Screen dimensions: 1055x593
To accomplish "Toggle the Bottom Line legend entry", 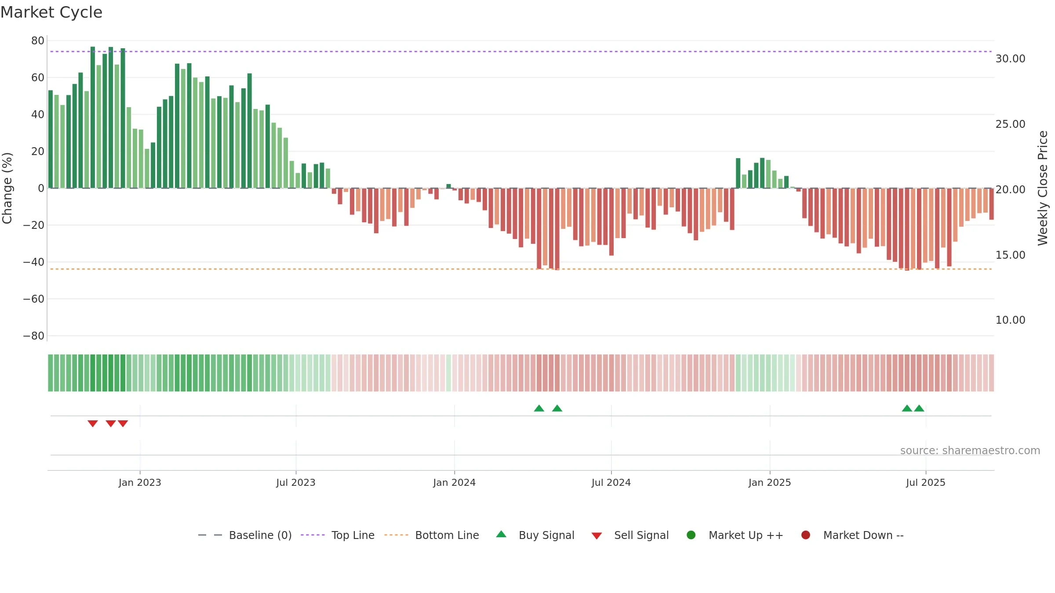I will point(432,535).
